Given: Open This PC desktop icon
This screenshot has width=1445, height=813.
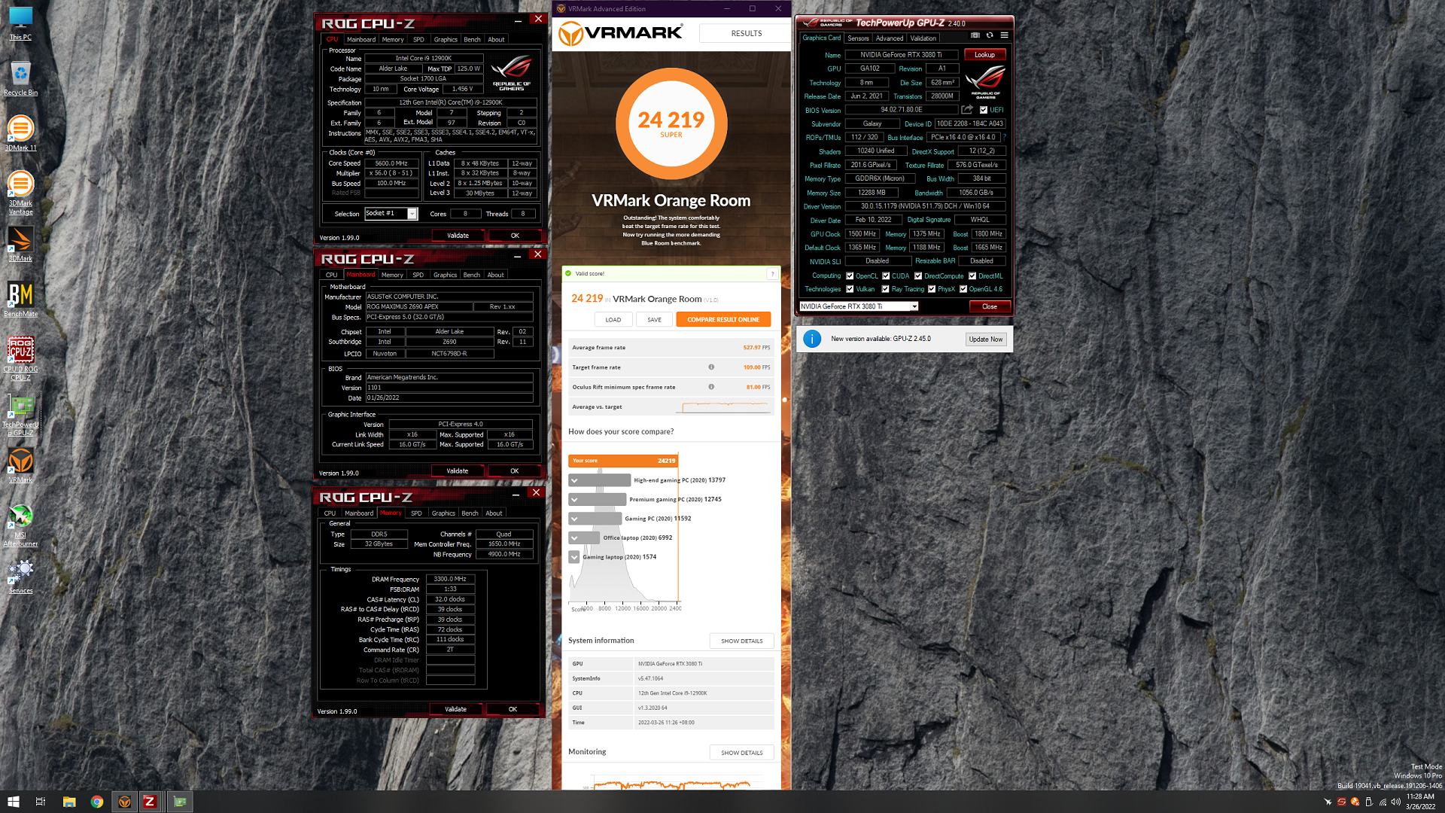Looking at the screenshot, I should (20, 23).
